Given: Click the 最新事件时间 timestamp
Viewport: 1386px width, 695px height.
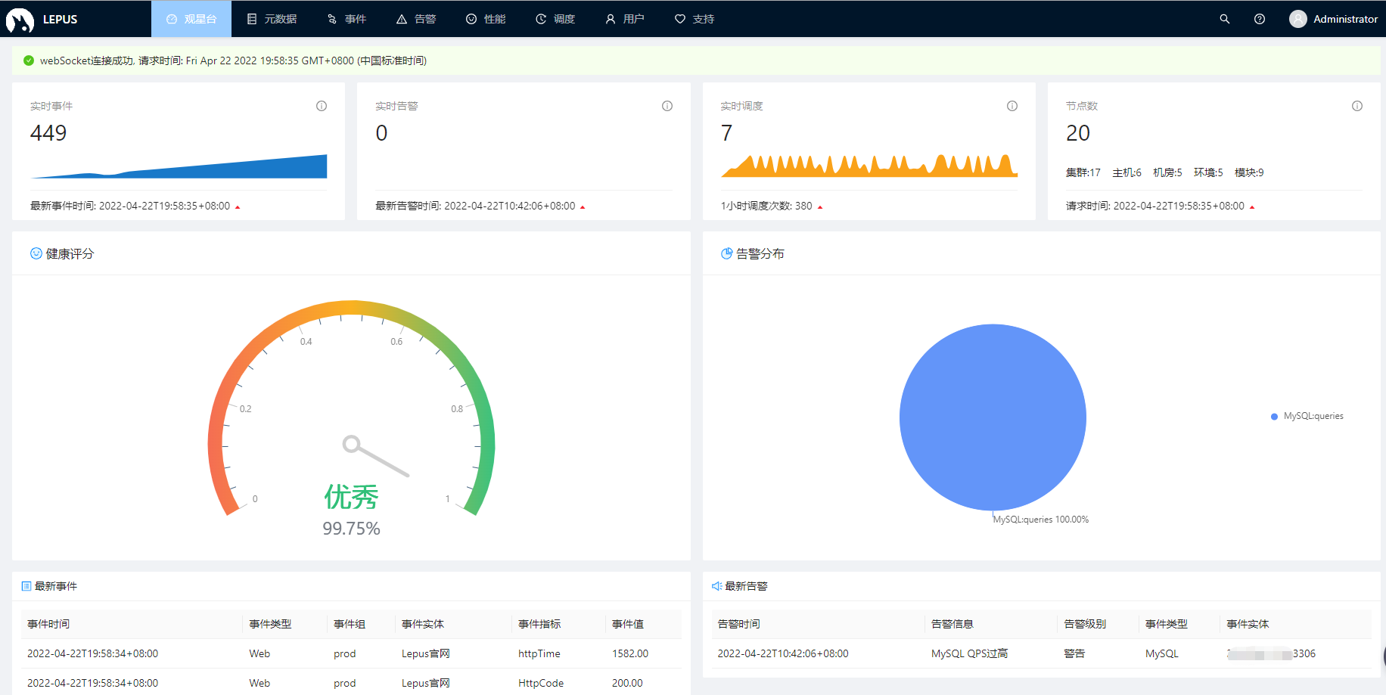Looking at the screenshot, I should coord(130,206).
